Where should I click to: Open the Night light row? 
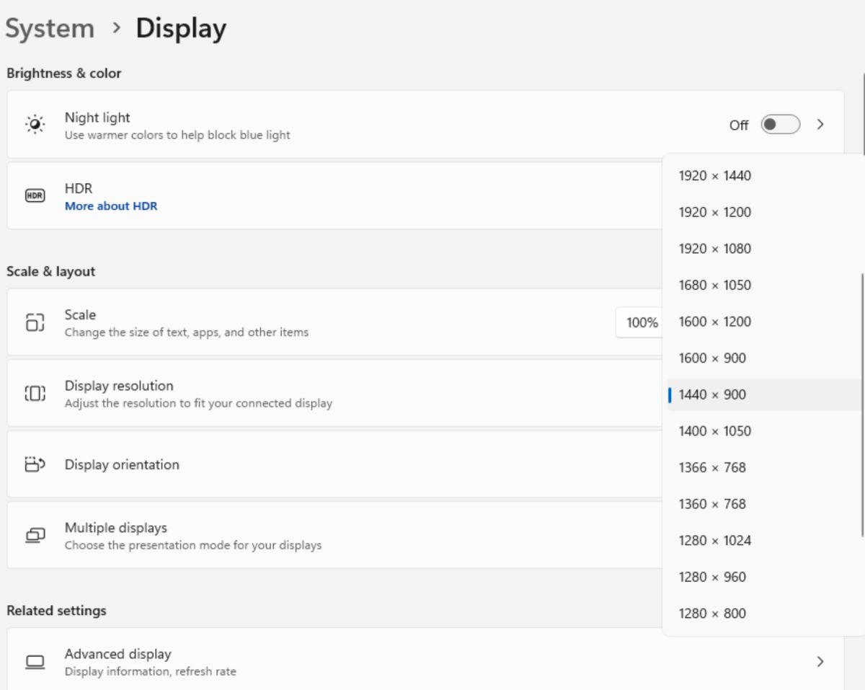point(425,124)
